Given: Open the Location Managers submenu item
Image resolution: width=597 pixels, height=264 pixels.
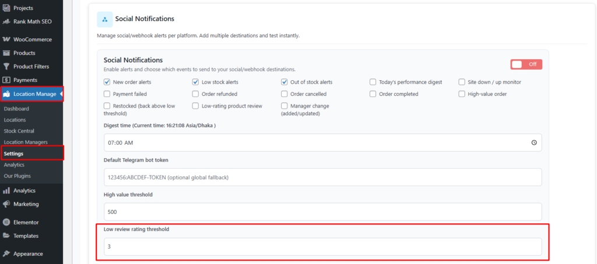Looking at the screenshot, I should point(26,142).
